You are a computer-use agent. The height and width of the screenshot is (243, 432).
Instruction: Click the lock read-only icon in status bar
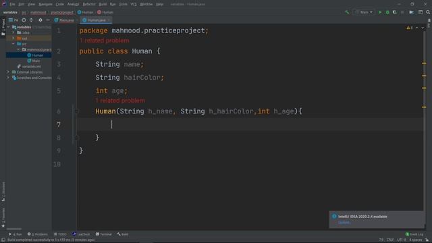[427, 240]
